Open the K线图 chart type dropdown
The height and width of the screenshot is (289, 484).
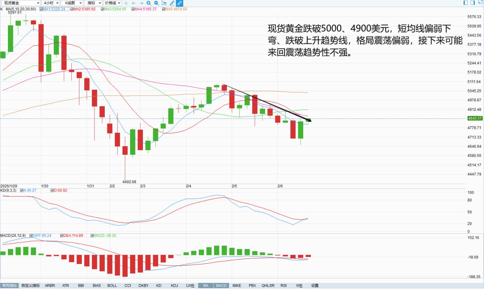click(x=72, y=3)
